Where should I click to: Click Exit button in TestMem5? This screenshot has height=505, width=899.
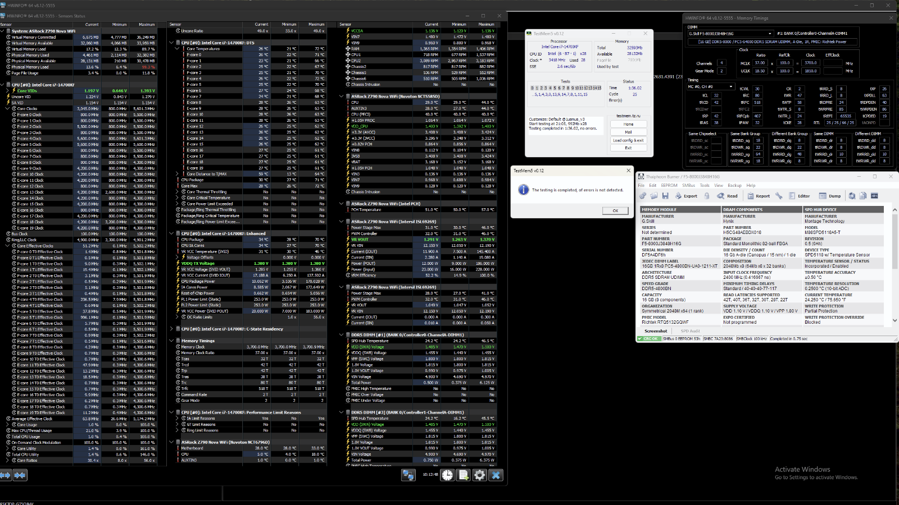coord(628,148)
